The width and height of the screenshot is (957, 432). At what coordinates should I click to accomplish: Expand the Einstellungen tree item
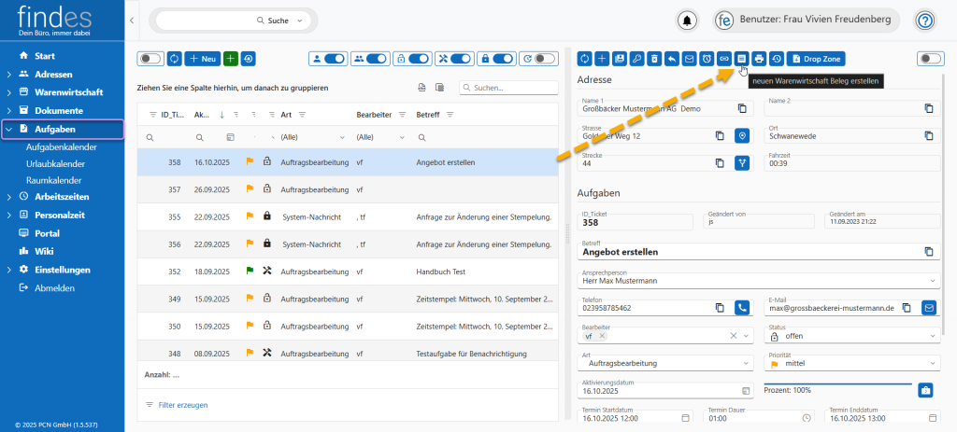click(x=8, y=270)
